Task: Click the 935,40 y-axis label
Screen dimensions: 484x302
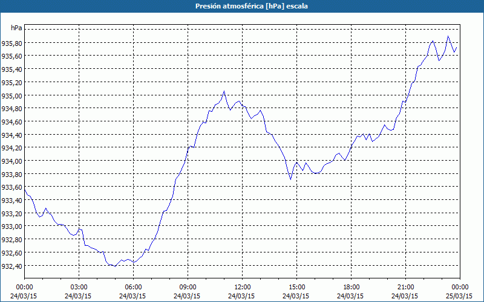Action: click(11, 69)
